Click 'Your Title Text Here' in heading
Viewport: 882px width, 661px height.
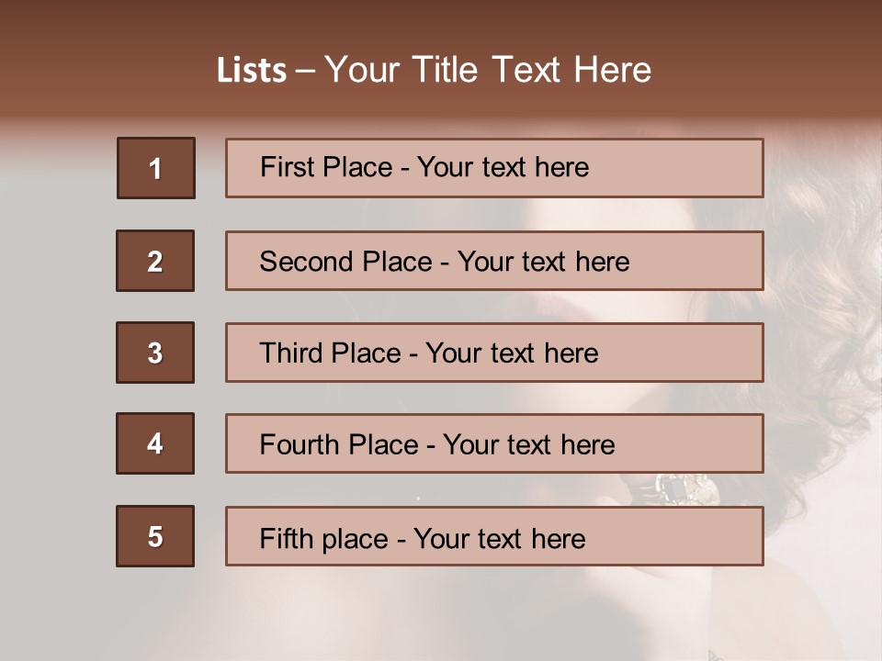click(x=488, y=70)
